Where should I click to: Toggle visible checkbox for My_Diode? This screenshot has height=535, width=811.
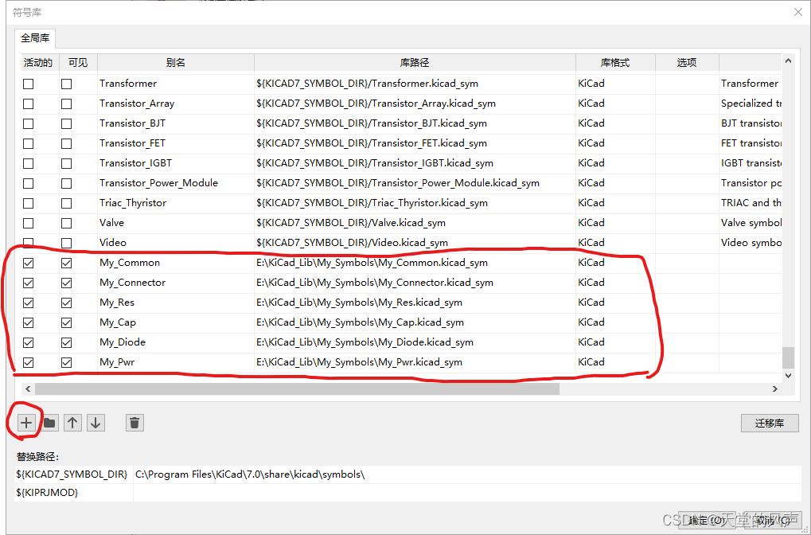66,342
